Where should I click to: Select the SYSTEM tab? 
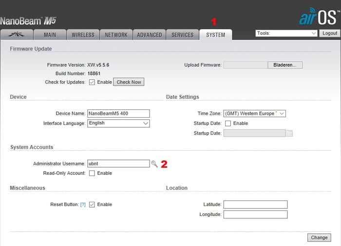pos(215,35)
